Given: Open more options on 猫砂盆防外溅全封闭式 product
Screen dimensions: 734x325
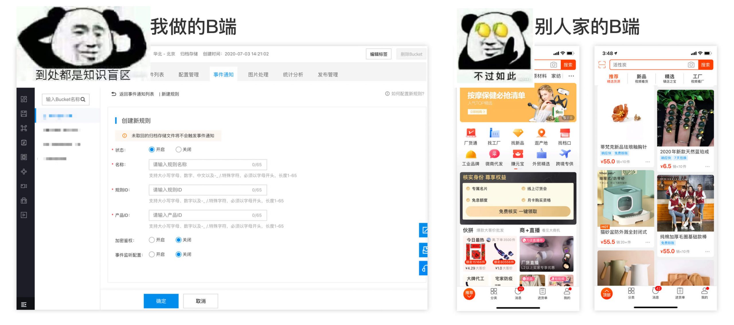Looking at the screenshot, I should [647, 242].
